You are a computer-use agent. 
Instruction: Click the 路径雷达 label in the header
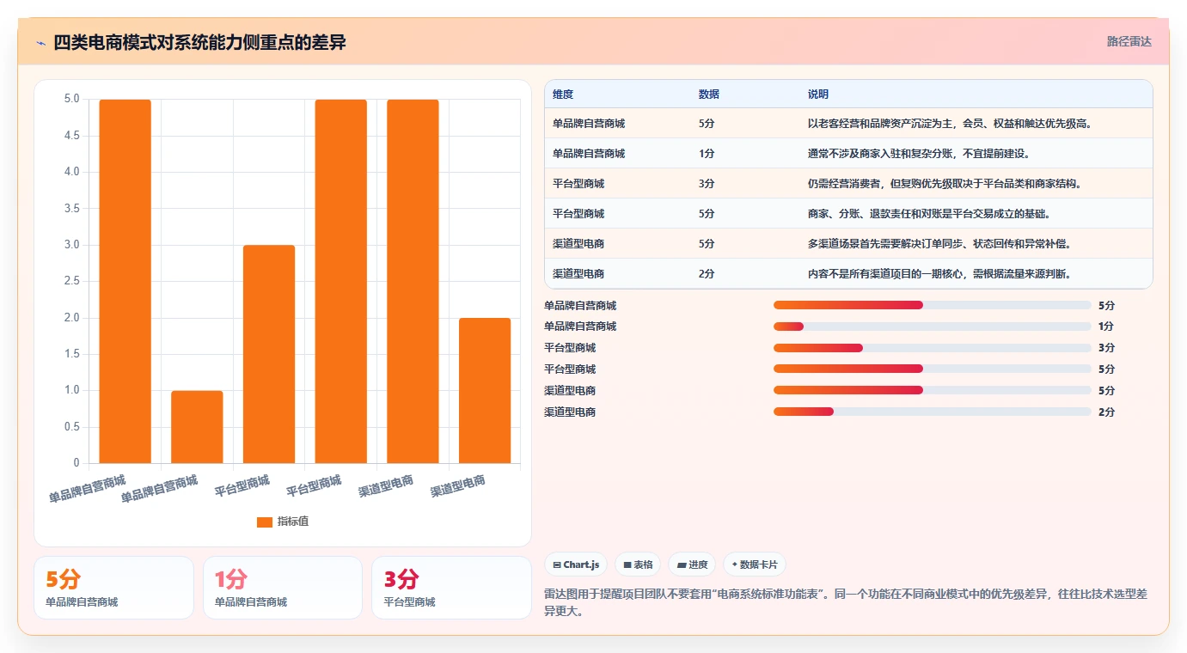pos(1129,41)
